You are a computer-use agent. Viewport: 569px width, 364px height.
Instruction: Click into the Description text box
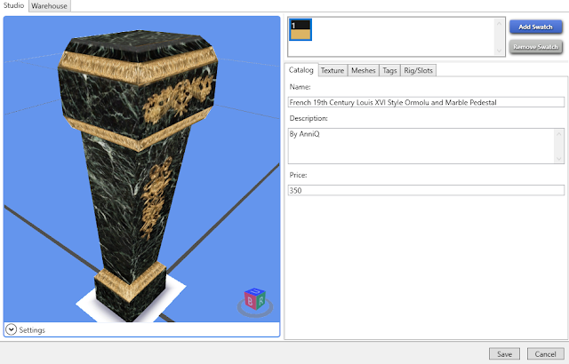tap(421, 146)
